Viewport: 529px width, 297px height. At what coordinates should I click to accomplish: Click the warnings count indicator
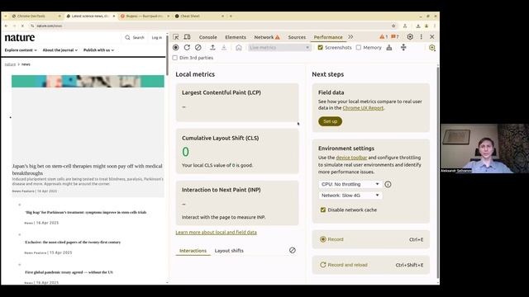click(x=384, y=36)
